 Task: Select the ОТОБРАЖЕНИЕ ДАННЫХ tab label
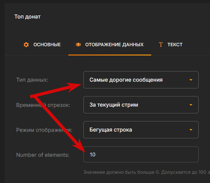[114, 45]
